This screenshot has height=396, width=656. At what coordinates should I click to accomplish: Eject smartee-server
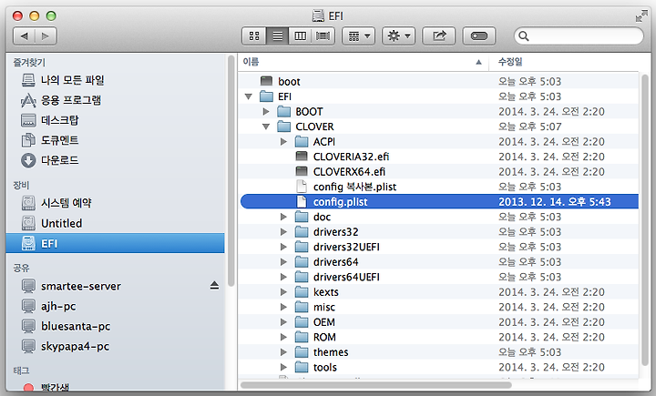coord(214,286)
